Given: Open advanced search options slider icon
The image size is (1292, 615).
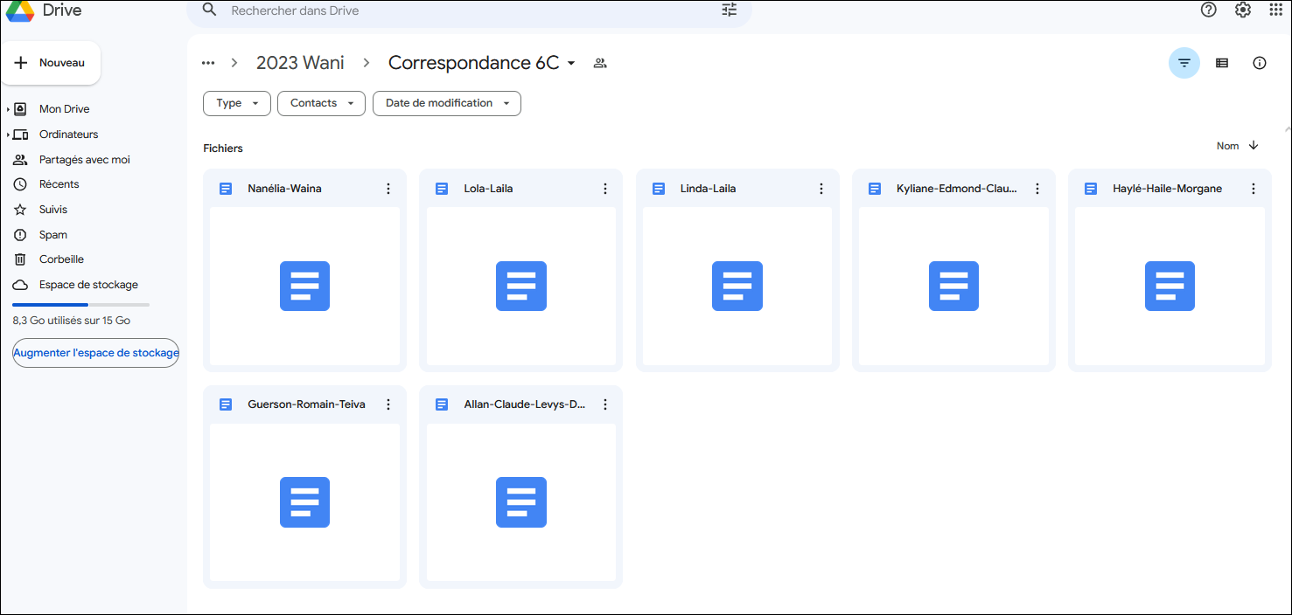Looking at the screenshot, I should click(730, 10).
